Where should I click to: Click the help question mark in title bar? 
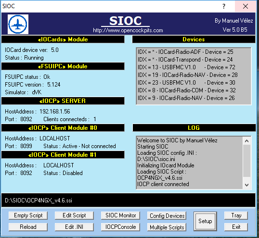224,6
